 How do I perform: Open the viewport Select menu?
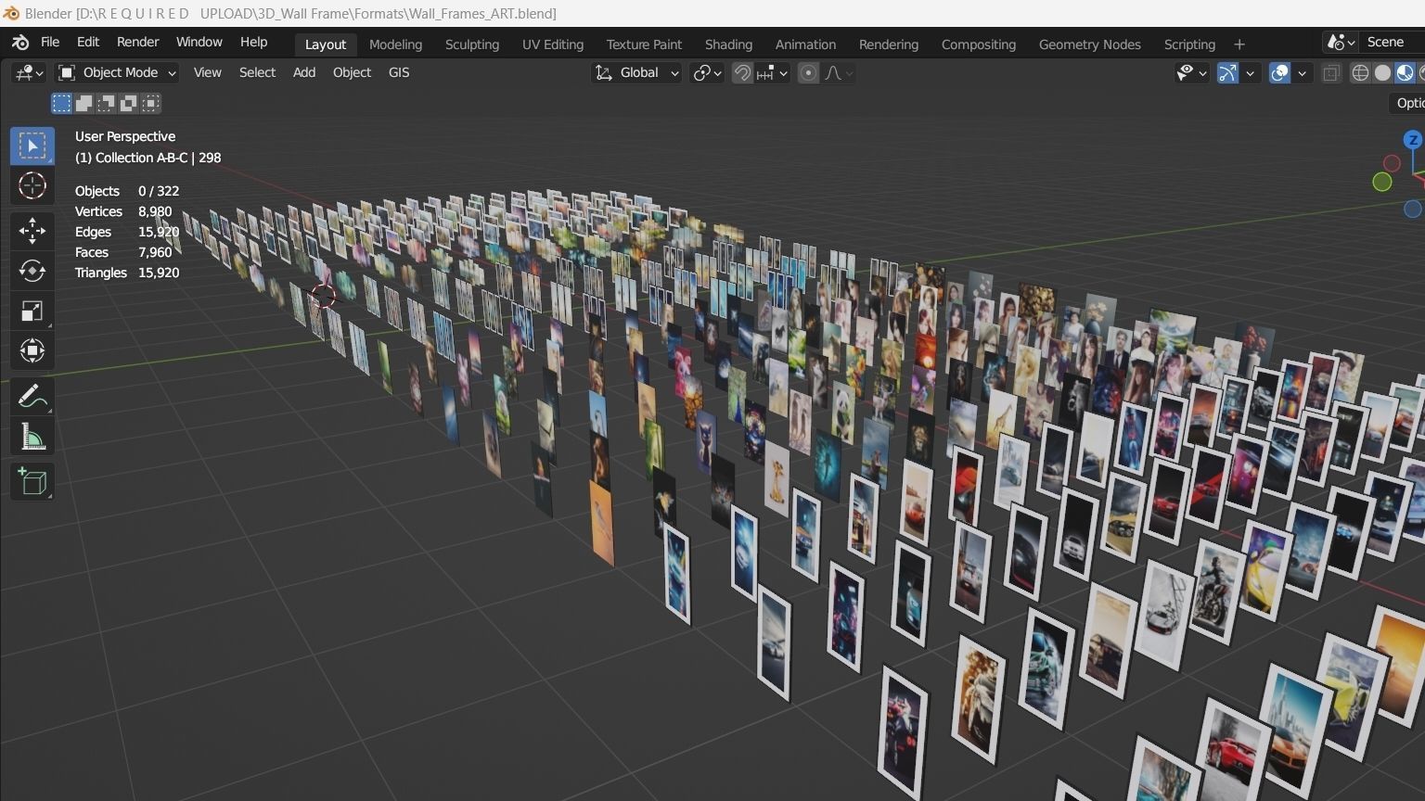point(257,73)
